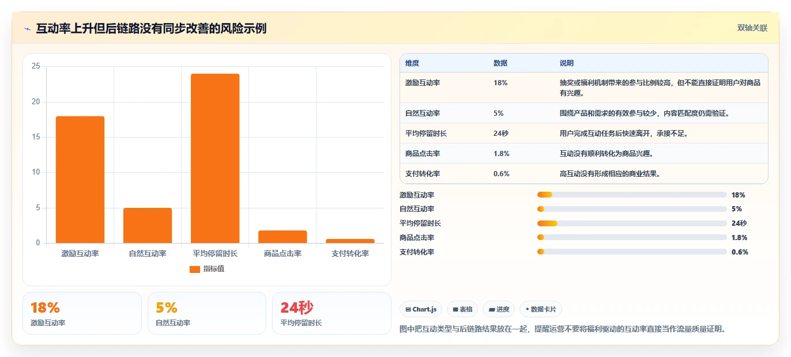Click the 自然互动率 progress bar
Screen dimensions: 791x357
pyautogui.click(x=632, y=209)
